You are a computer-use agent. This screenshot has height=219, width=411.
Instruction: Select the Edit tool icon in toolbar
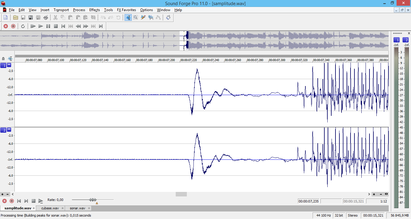click(128, 17)
